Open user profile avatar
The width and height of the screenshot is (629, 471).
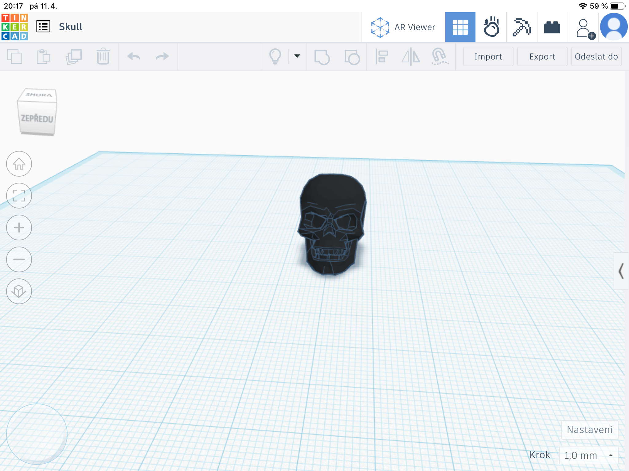(x=614, y=26)
